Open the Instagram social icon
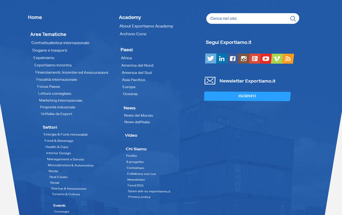This screenshot has height=215, width=342. click(244, 58)
